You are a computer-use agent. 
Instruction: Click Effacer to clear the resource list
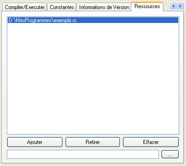151,142
